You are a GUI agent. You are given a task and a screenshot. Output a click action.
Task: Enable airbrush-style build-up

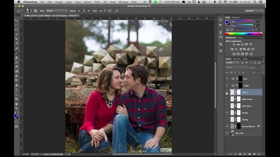110,10
